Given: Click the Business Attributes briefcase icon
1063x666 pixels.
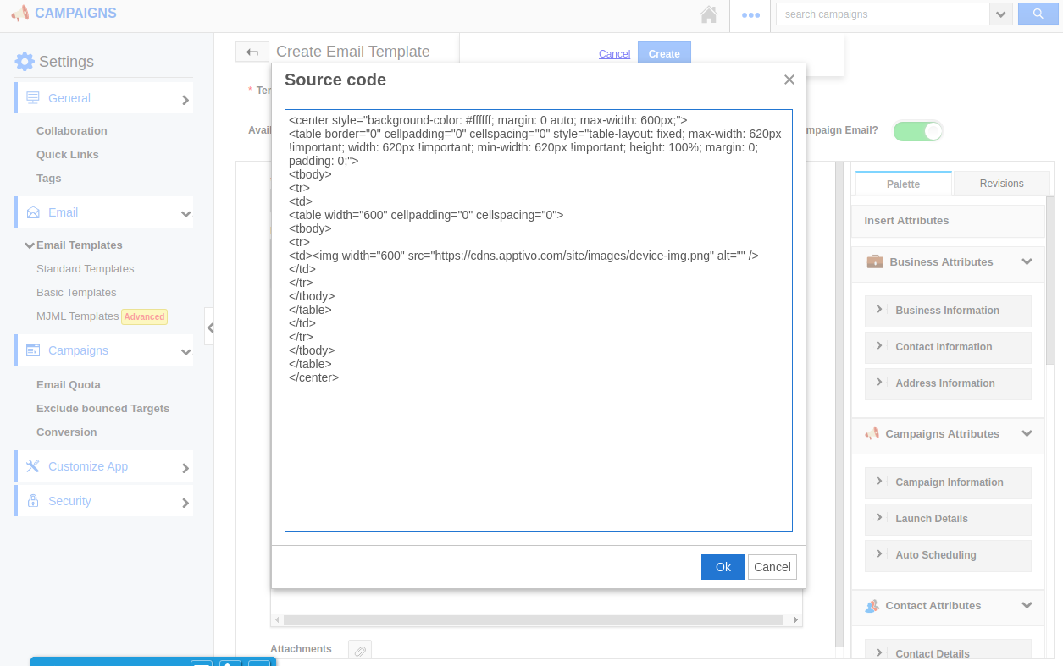Looking at the screenshot, I should [x=875, y=261].
